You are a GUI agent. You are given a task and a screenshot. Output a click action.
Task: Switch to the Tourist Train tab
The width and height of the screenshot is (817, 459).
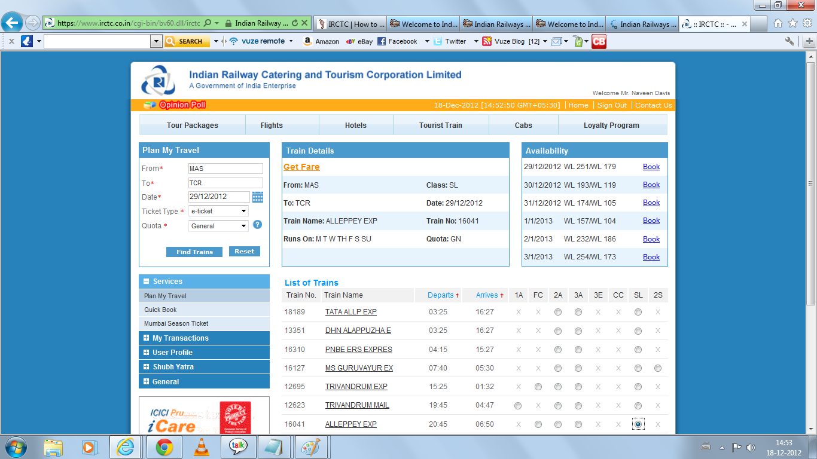pyautogui.click(x=440, y=125)
